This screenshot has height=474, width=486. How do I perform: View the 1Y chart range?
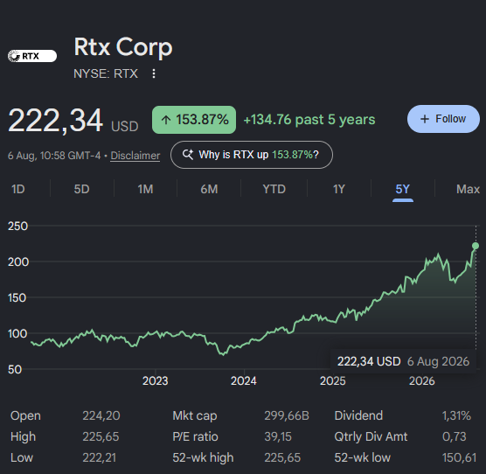(x=339, y=189)
